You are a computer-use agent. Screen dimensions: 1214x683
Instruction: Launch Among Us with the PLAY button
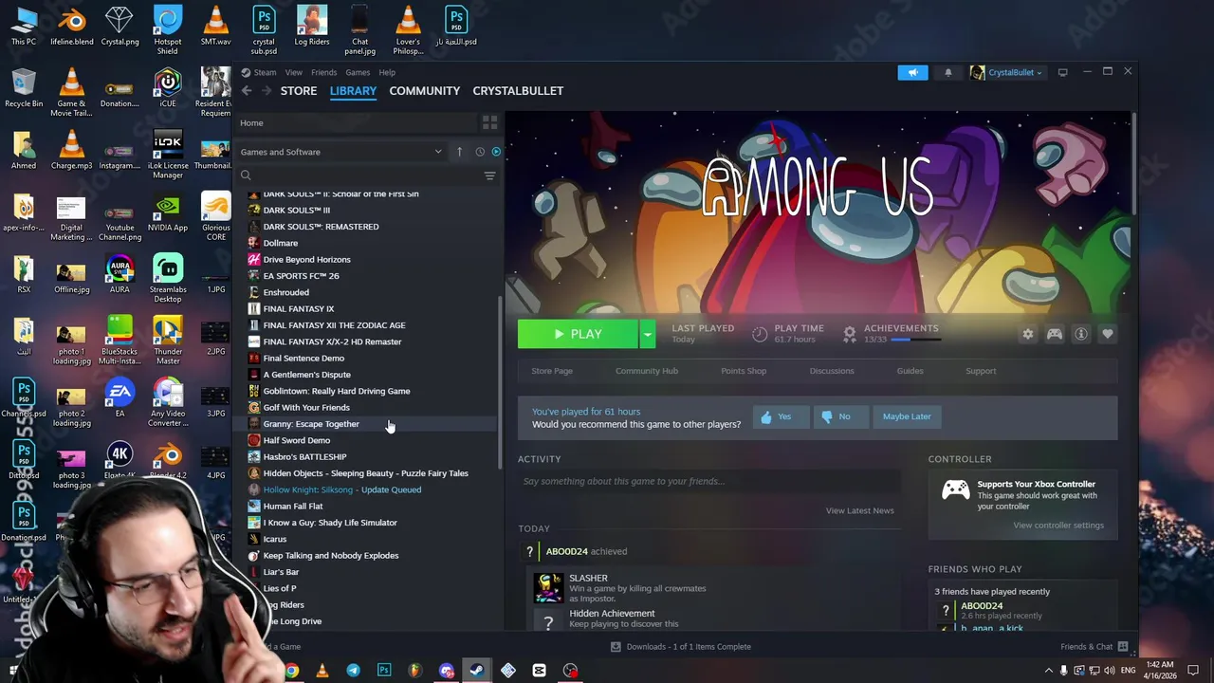tap(579, 334)
